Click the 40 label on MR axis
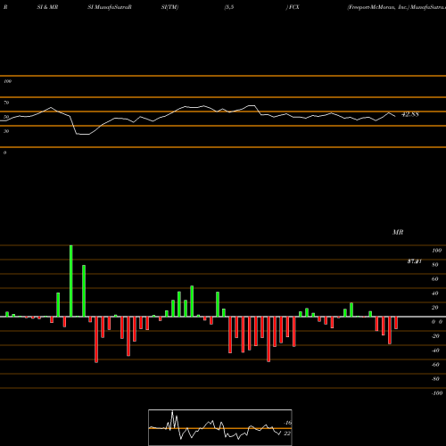The width and height of the screenshot is (446, 446). click(x=435, y=293)
